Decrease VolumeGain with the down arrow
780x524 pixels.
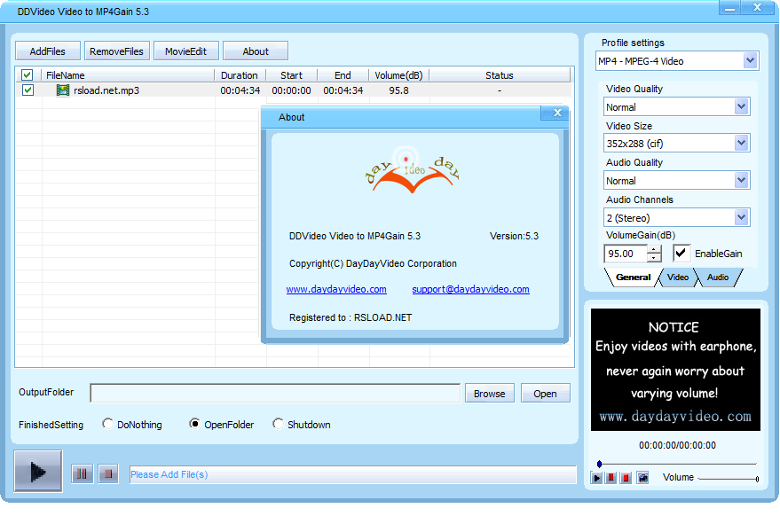(x=654, y=257)
